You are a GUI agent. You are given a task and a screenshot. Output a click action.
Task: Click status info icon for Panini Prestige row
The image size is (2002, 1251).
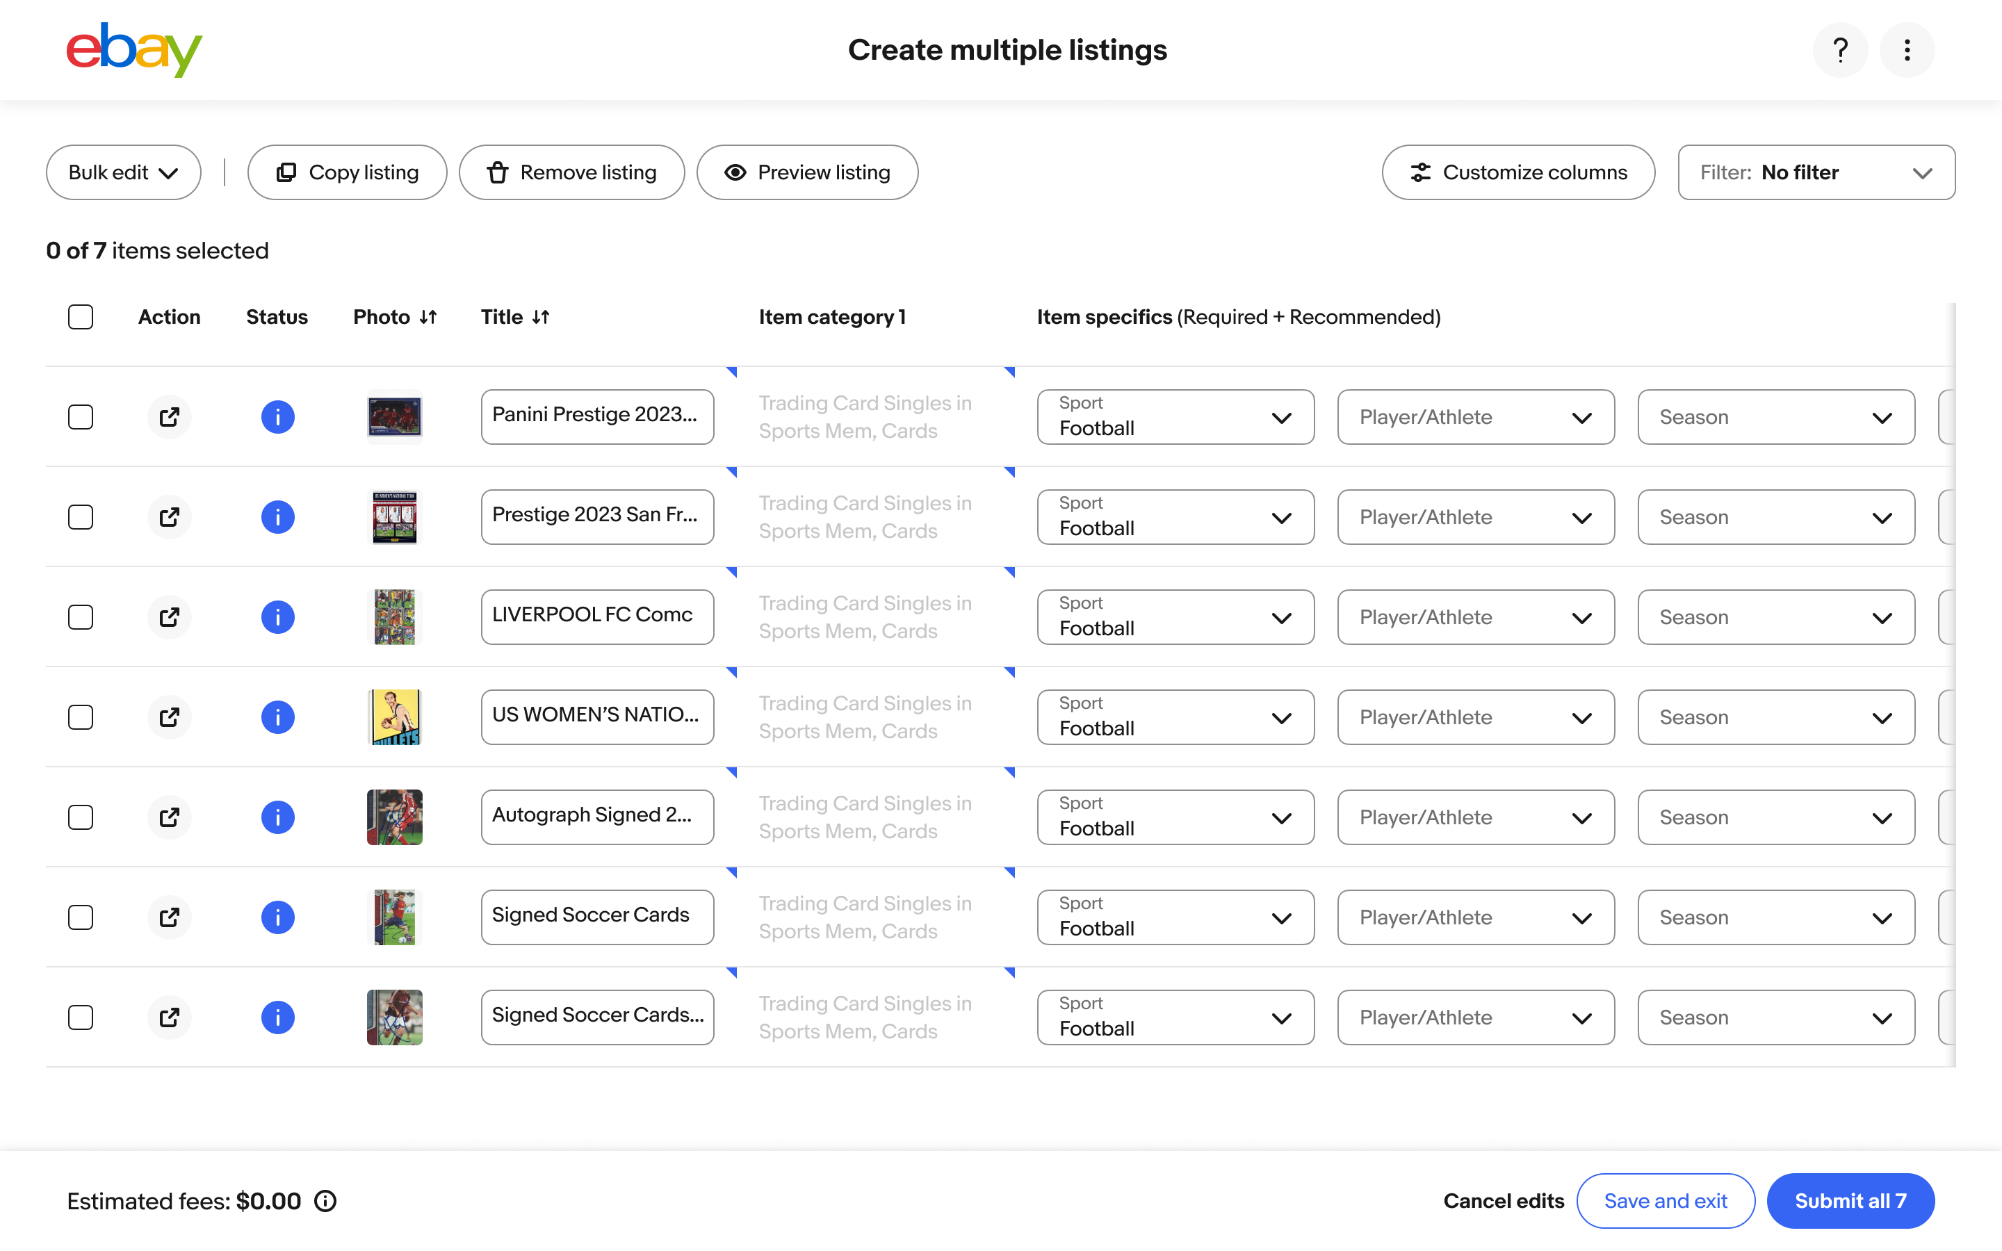278,417
